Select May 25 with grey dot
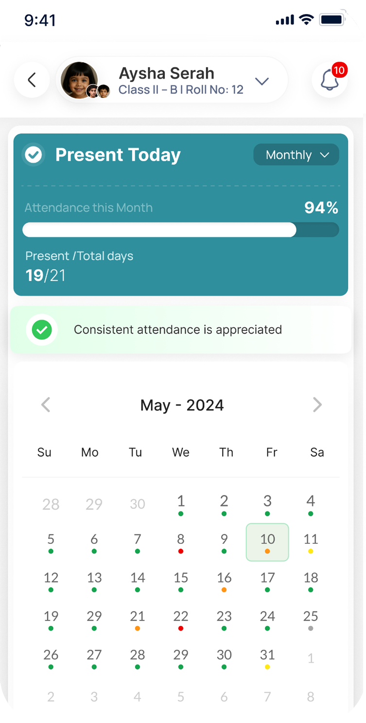 tap(311, 619)
